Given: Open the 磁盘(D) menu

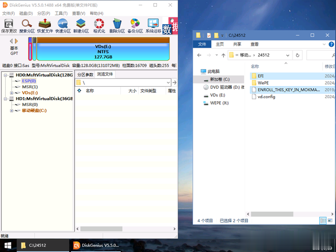Looking at the screenshot, I should [26, 13].
